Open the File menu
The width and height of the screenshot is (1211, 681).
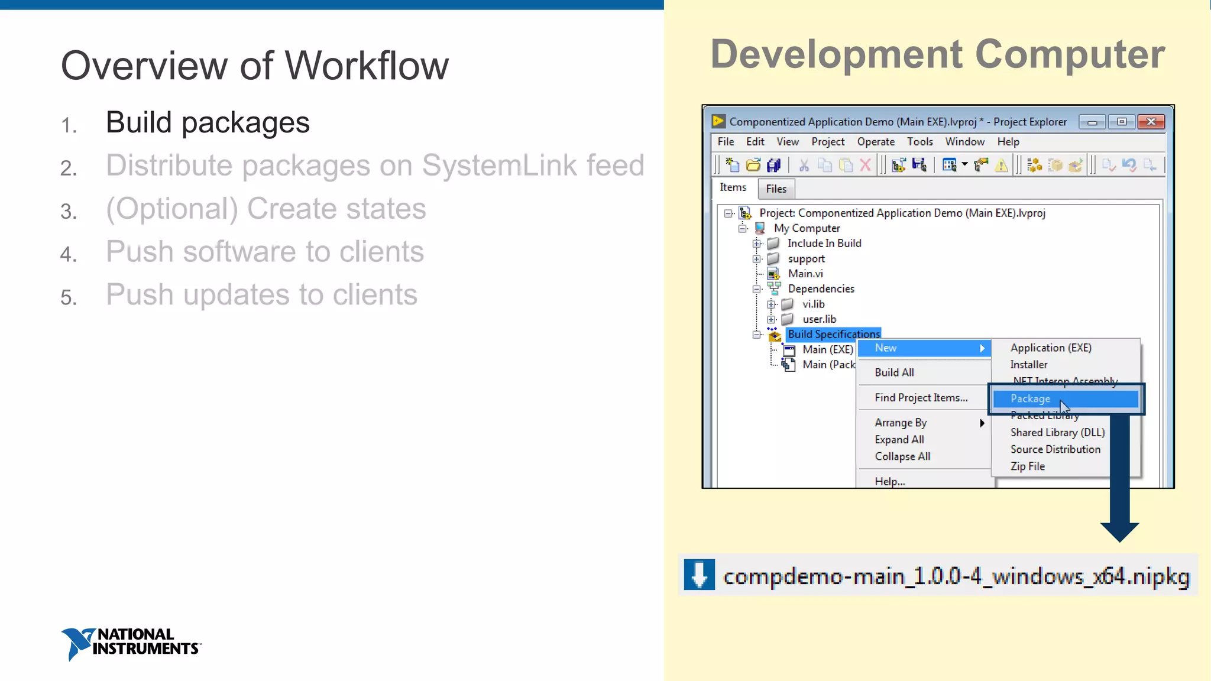click(x=726, y=142)
